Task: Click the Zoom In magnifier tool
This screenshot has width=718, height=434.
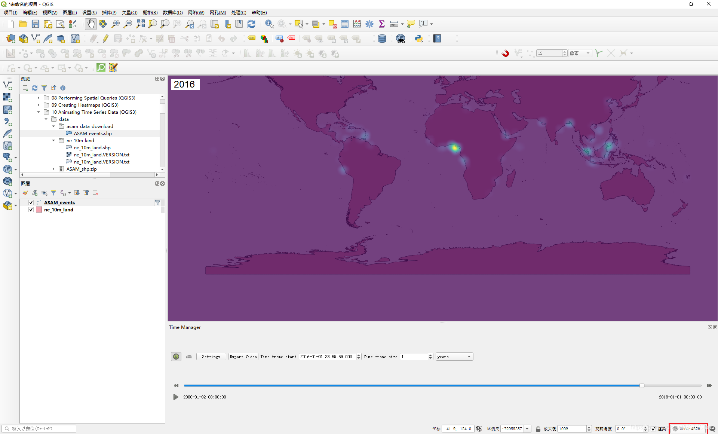Action: tap(116, 24)
